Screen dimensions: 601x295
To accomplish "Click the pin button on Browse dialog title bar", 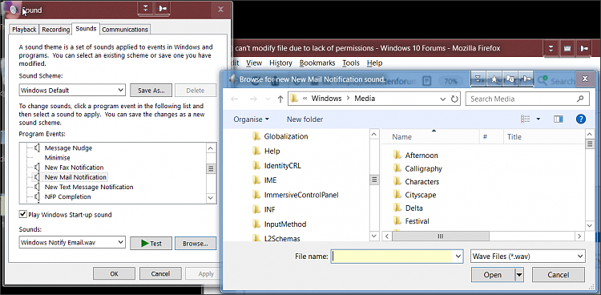I will point(526,79).
